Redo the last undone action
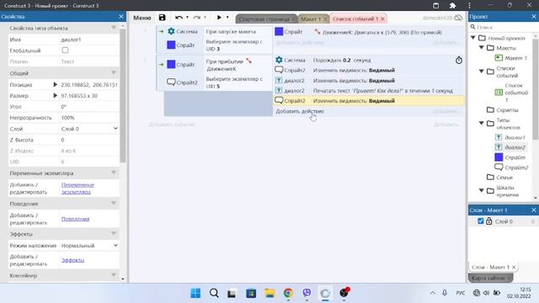The image size is (539, 303). click(196, 18)
